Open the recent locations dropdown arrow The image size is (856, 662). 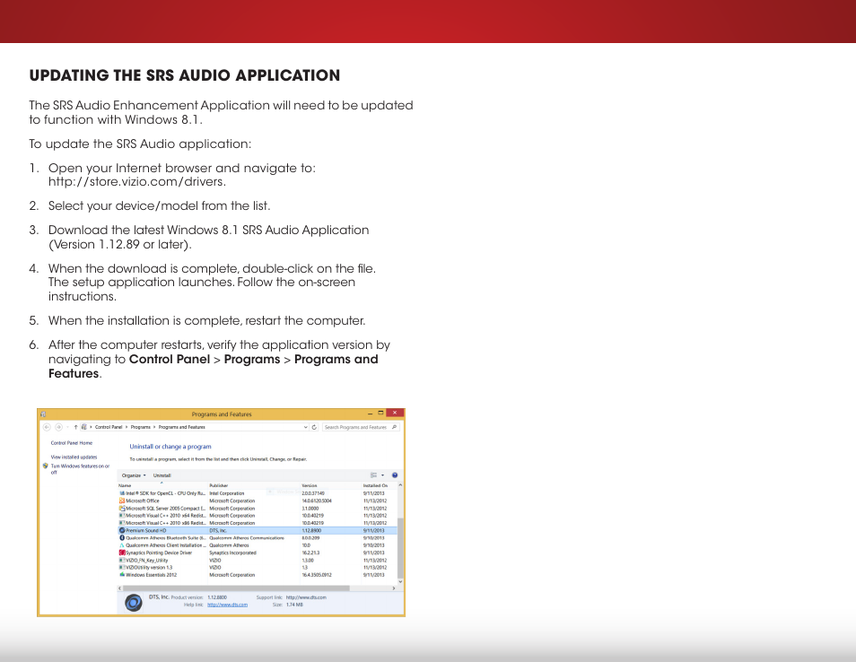coord(67,427)
